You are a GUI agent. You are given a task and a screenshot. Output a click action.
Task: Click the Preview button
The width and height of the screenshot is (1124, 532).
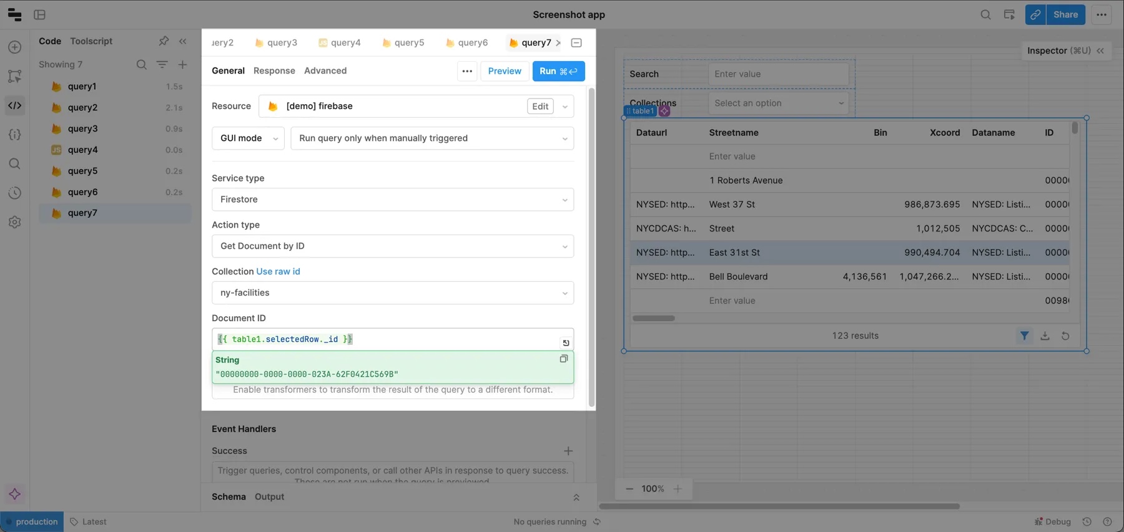coord(505,71)
